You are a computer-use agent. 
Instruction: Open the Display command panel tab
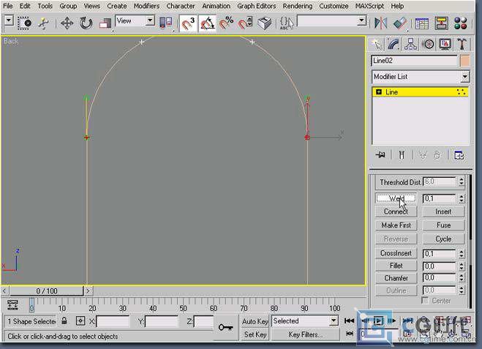pos(445,45)
